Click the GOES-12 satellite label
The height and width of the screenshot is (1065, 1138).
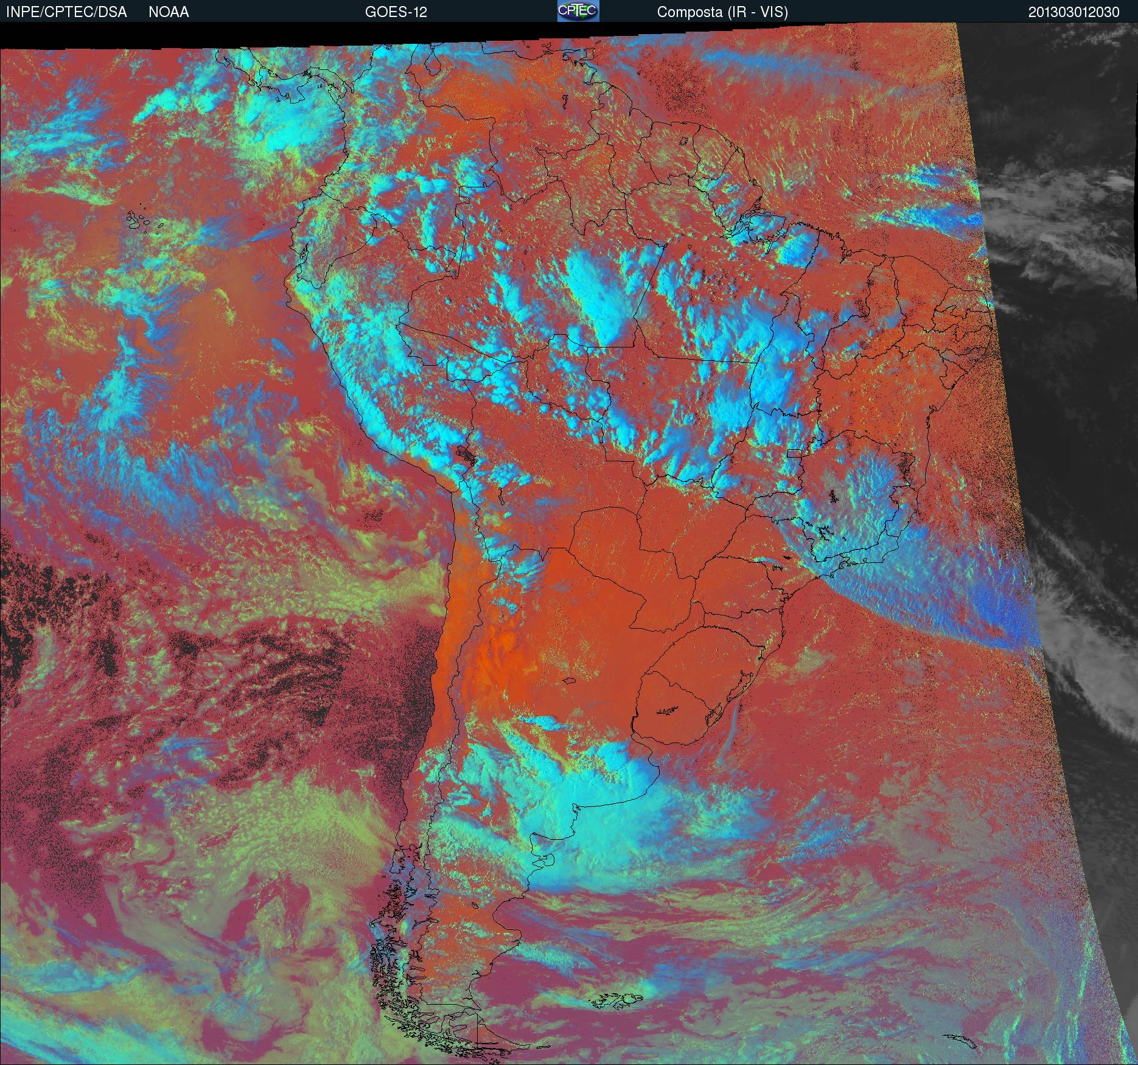click(x=396, y=12)
